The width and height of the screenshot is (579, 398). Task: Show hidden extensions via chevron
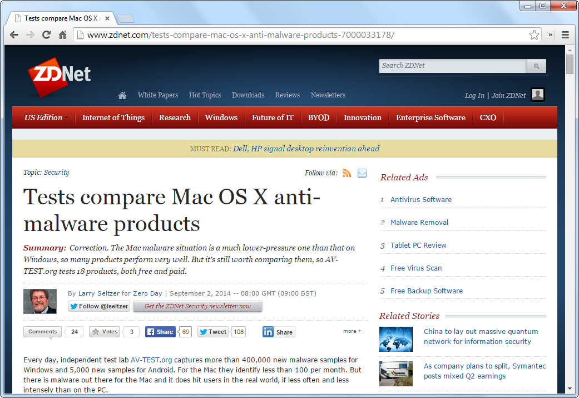coord(551,35)
